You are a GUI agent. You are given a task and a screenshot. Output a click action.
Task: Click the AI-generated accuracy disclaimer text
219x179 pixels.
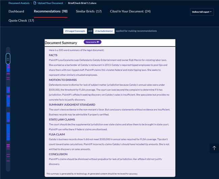pyautogui.click(x=92, y=174)
